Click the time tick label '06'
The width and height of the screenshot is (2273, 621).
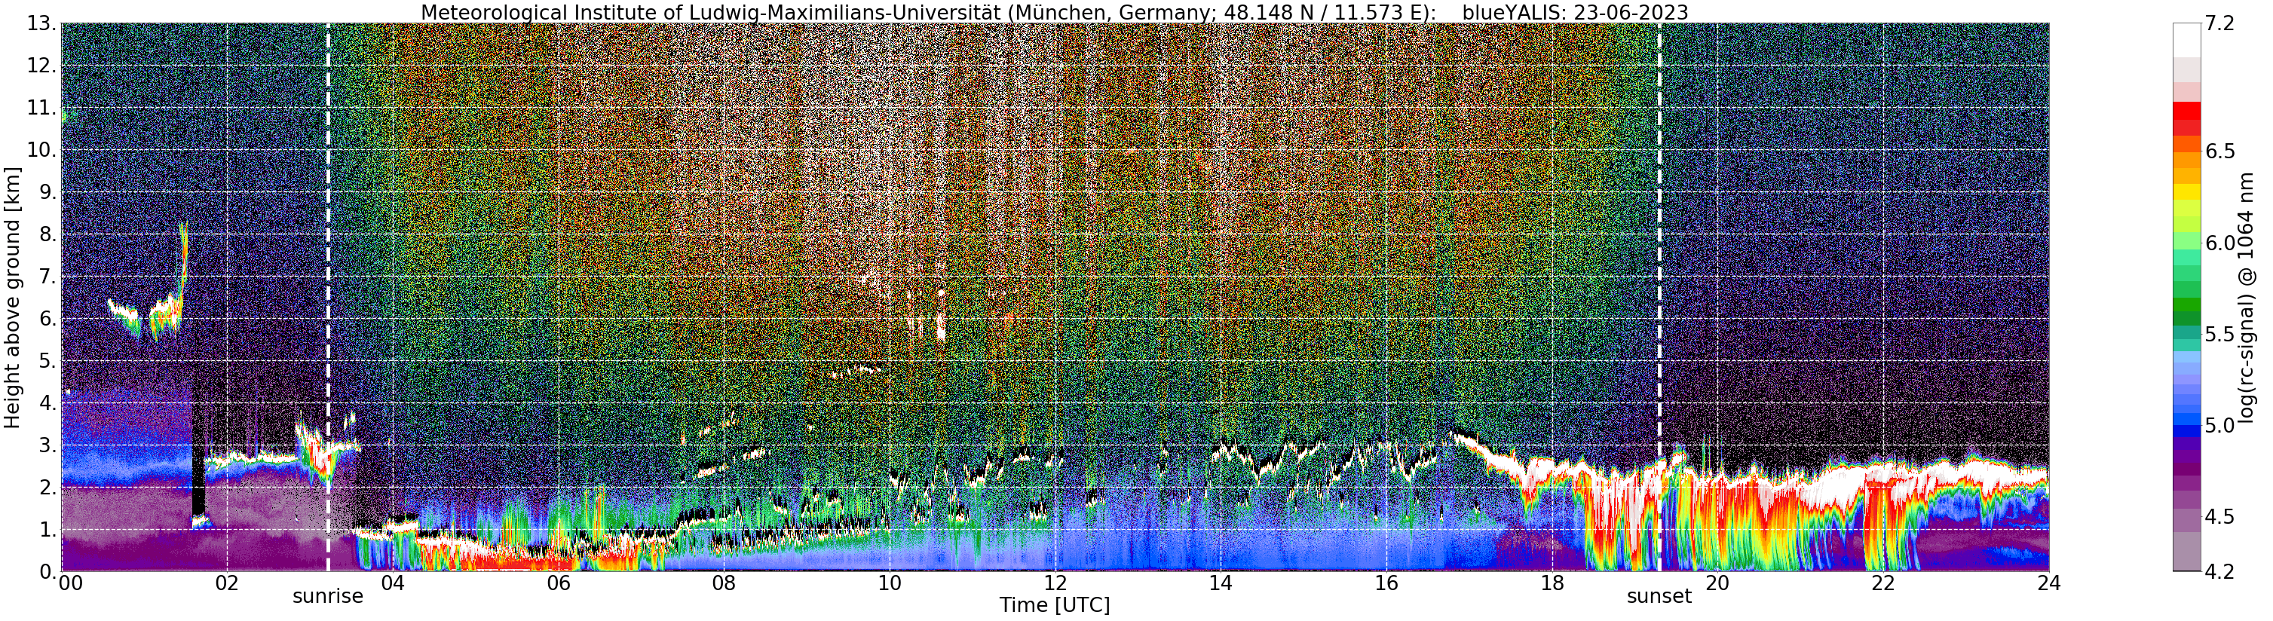tap(559, 583)
